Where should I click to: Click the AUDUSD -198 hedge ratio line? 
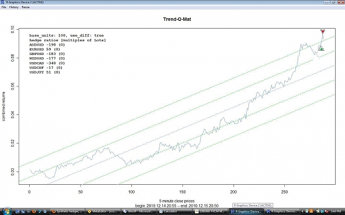47,45
